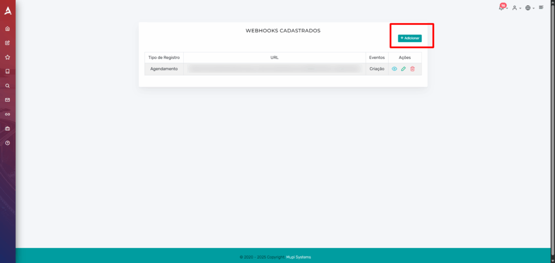The image size is (555, 263).
Task: Select the chain link sidebar icon
Action: tap(8, 114)
